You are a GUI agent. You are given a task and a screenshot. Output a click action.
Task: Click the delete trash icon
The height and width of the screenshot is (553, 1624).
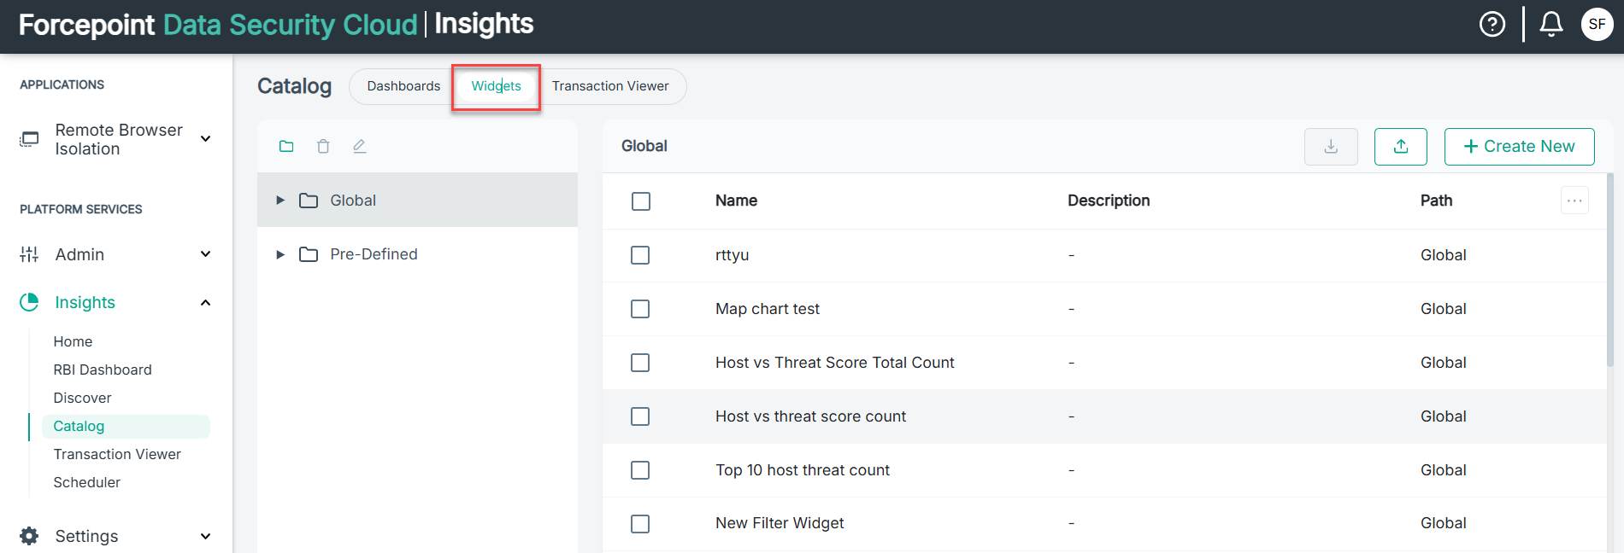click(x=323, y=146)
